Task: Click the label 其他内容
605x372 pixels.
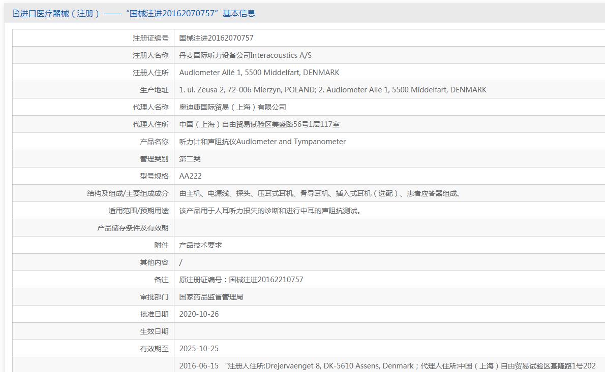Action: (x=154, y=263)
